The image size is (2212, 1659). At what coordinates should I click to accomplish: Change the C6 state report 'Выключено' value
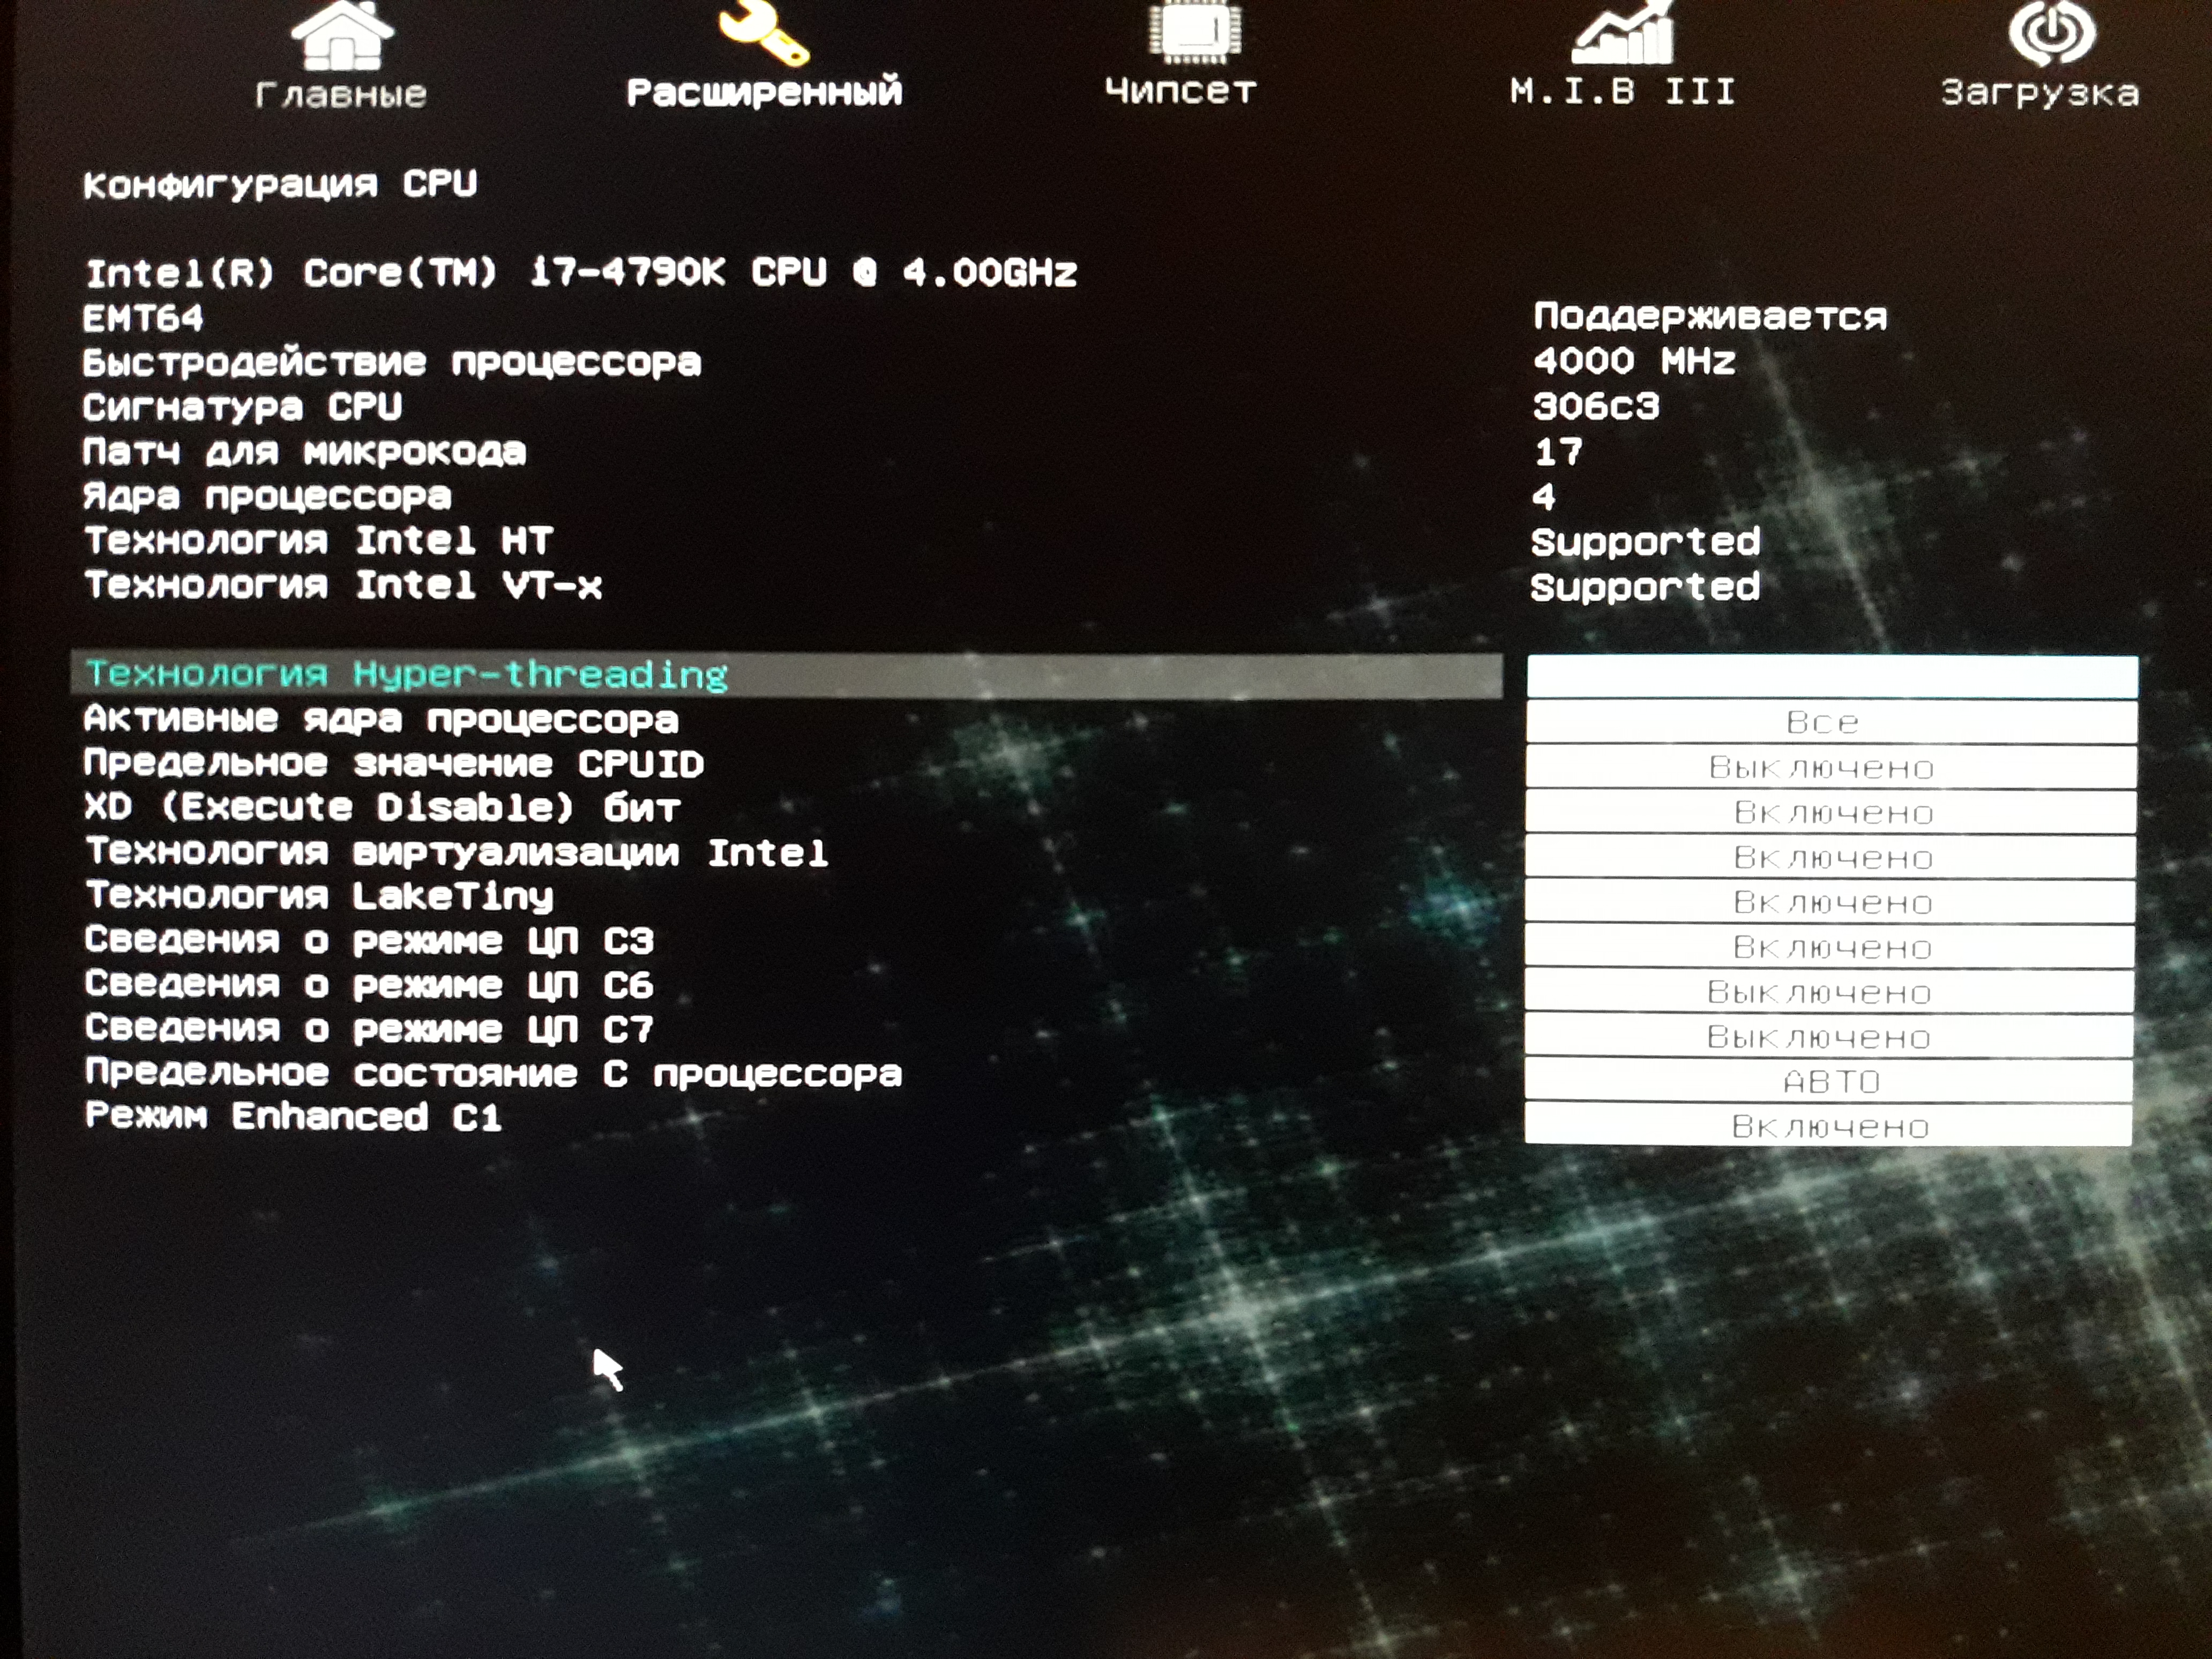tap(1830, 992)
